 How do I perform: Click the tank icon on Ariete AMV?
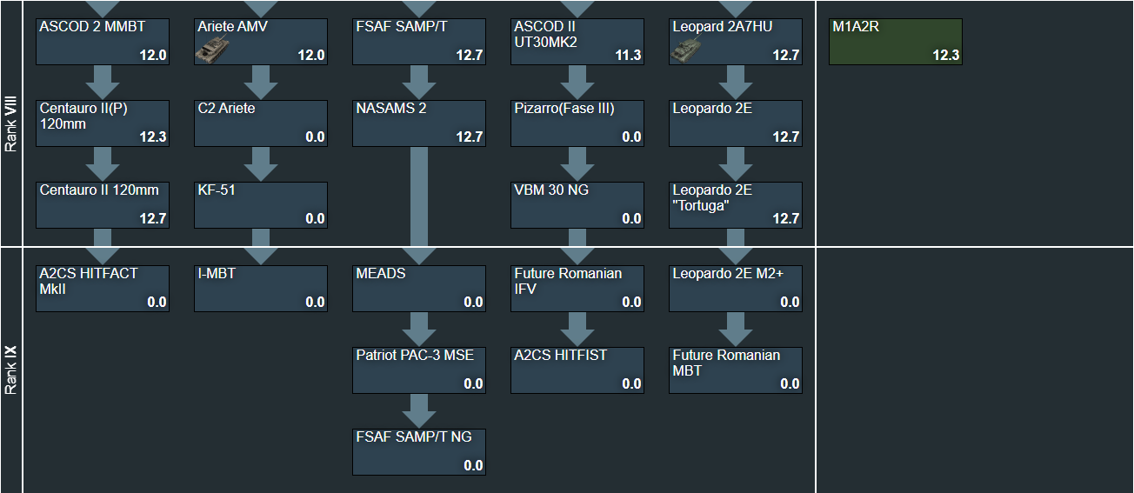210,53
